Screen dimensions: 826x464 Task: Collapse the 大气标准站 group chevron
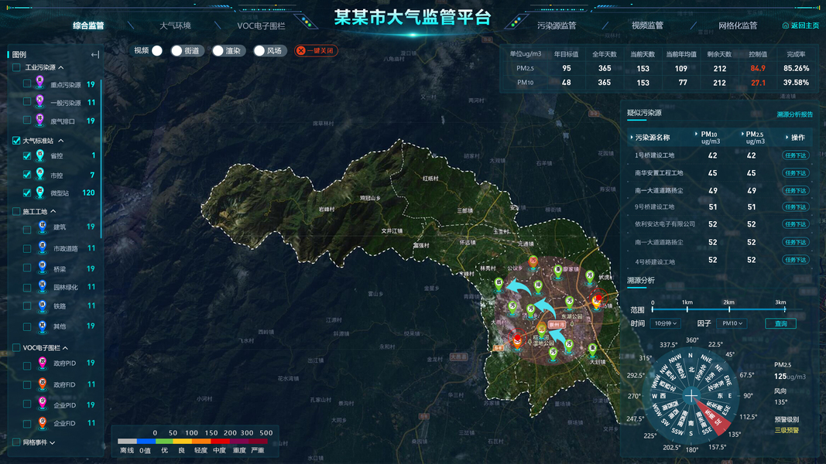61,141
